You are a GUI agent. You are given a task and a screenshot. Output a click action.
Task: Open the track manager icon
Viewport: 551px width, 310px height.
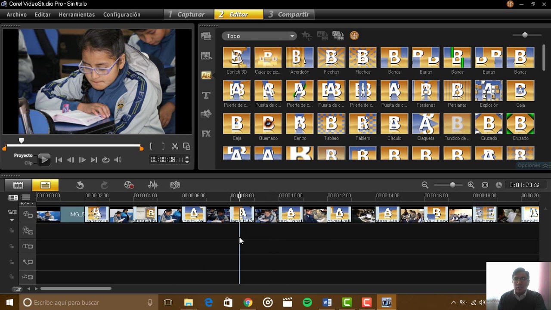tap(25, 198)
